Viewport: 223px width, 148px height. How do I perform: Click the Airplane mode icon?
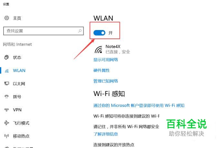tap(6, 123)
